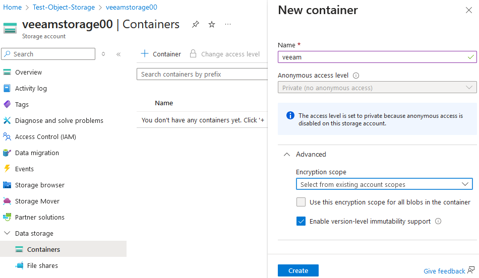
Task: Click the Container toolbar button
Action: click(x=161, y=54)
